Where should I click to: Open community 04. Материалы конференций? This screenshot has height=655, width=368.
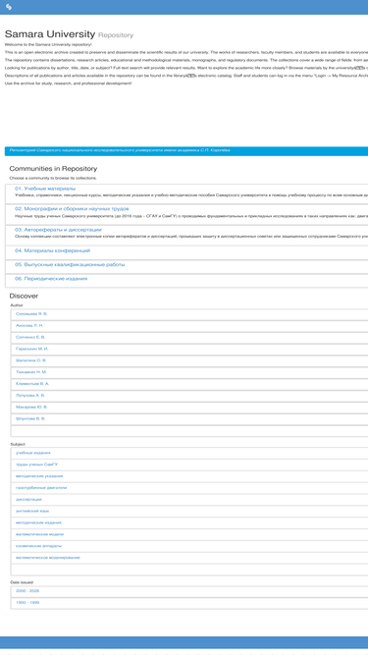pyautogui.click(x=53, y=250)
